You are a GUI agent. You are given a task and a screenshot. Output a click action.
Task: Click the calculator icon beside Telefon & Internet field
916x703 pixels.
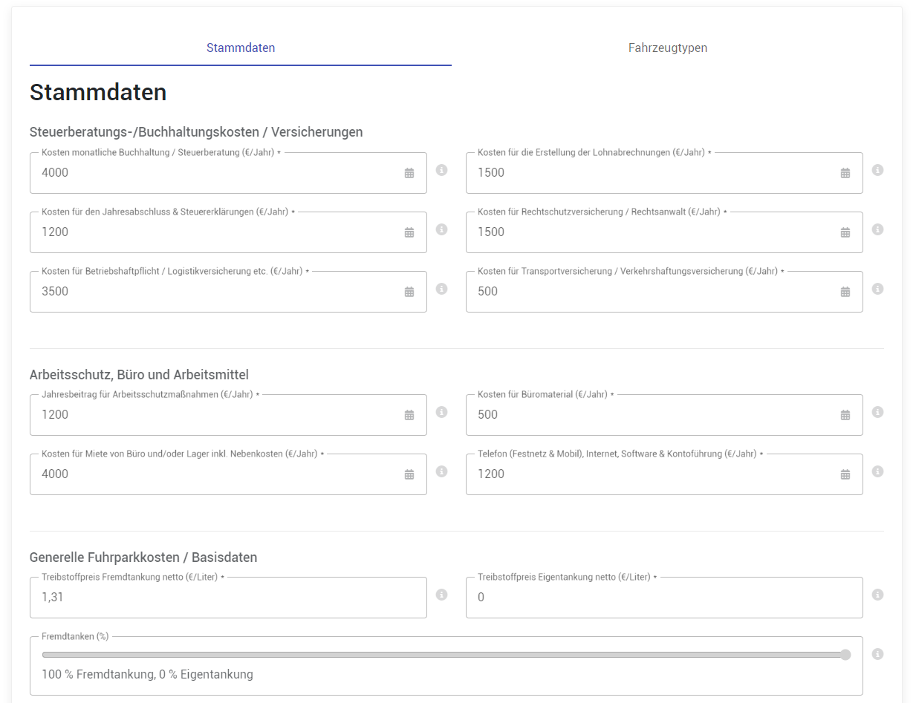pos(845,474)
